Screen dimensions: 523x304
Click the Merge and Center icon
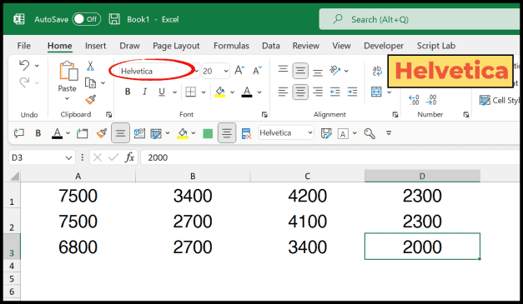(x=376, y=92)
